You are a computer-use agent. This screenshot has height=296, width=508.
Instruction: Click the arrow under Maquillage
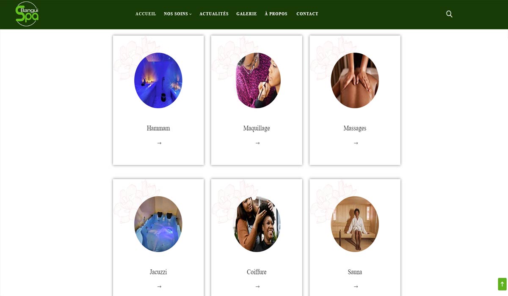coord(257,143)
